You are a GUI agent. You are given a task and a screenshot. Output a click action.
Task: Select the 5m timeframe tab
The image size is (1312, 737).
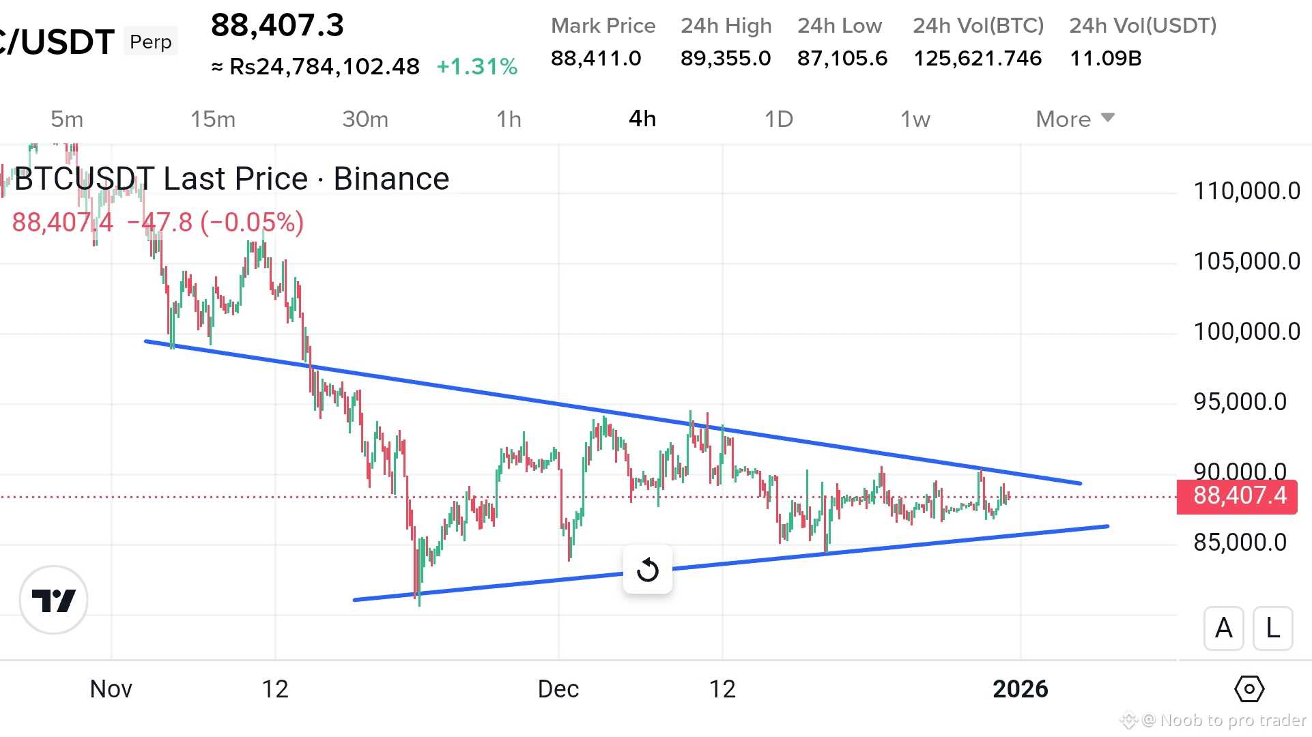(67, 119)
